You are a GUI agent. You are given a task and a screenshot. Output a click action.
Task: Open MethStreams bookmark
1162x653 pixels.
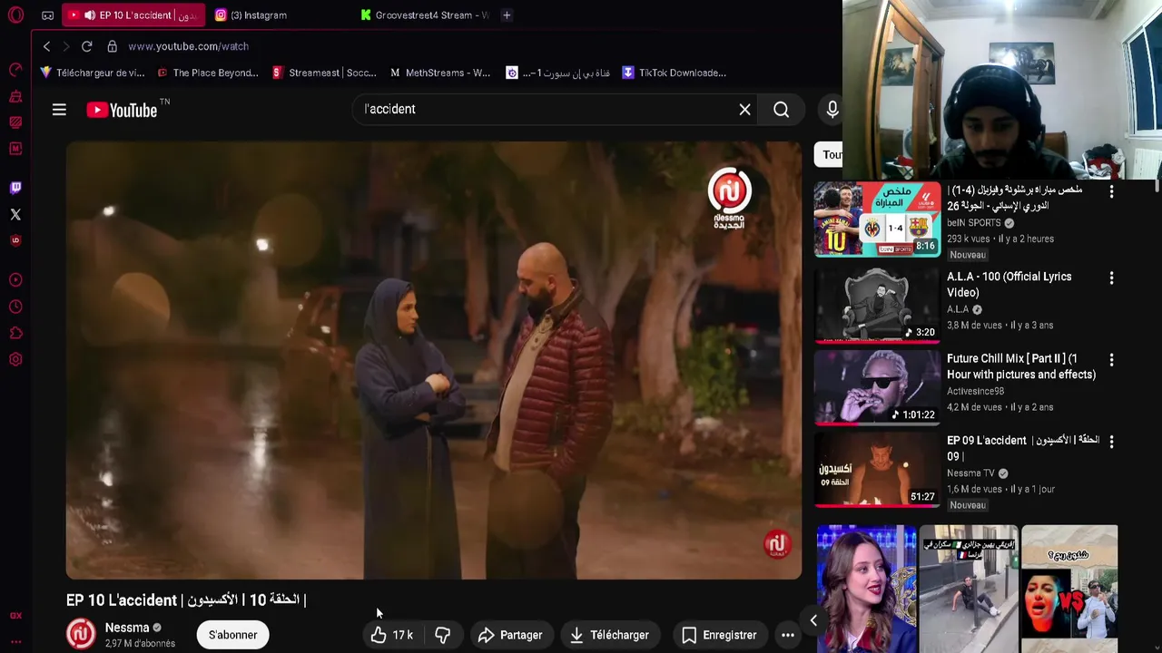tap(440, 73)
